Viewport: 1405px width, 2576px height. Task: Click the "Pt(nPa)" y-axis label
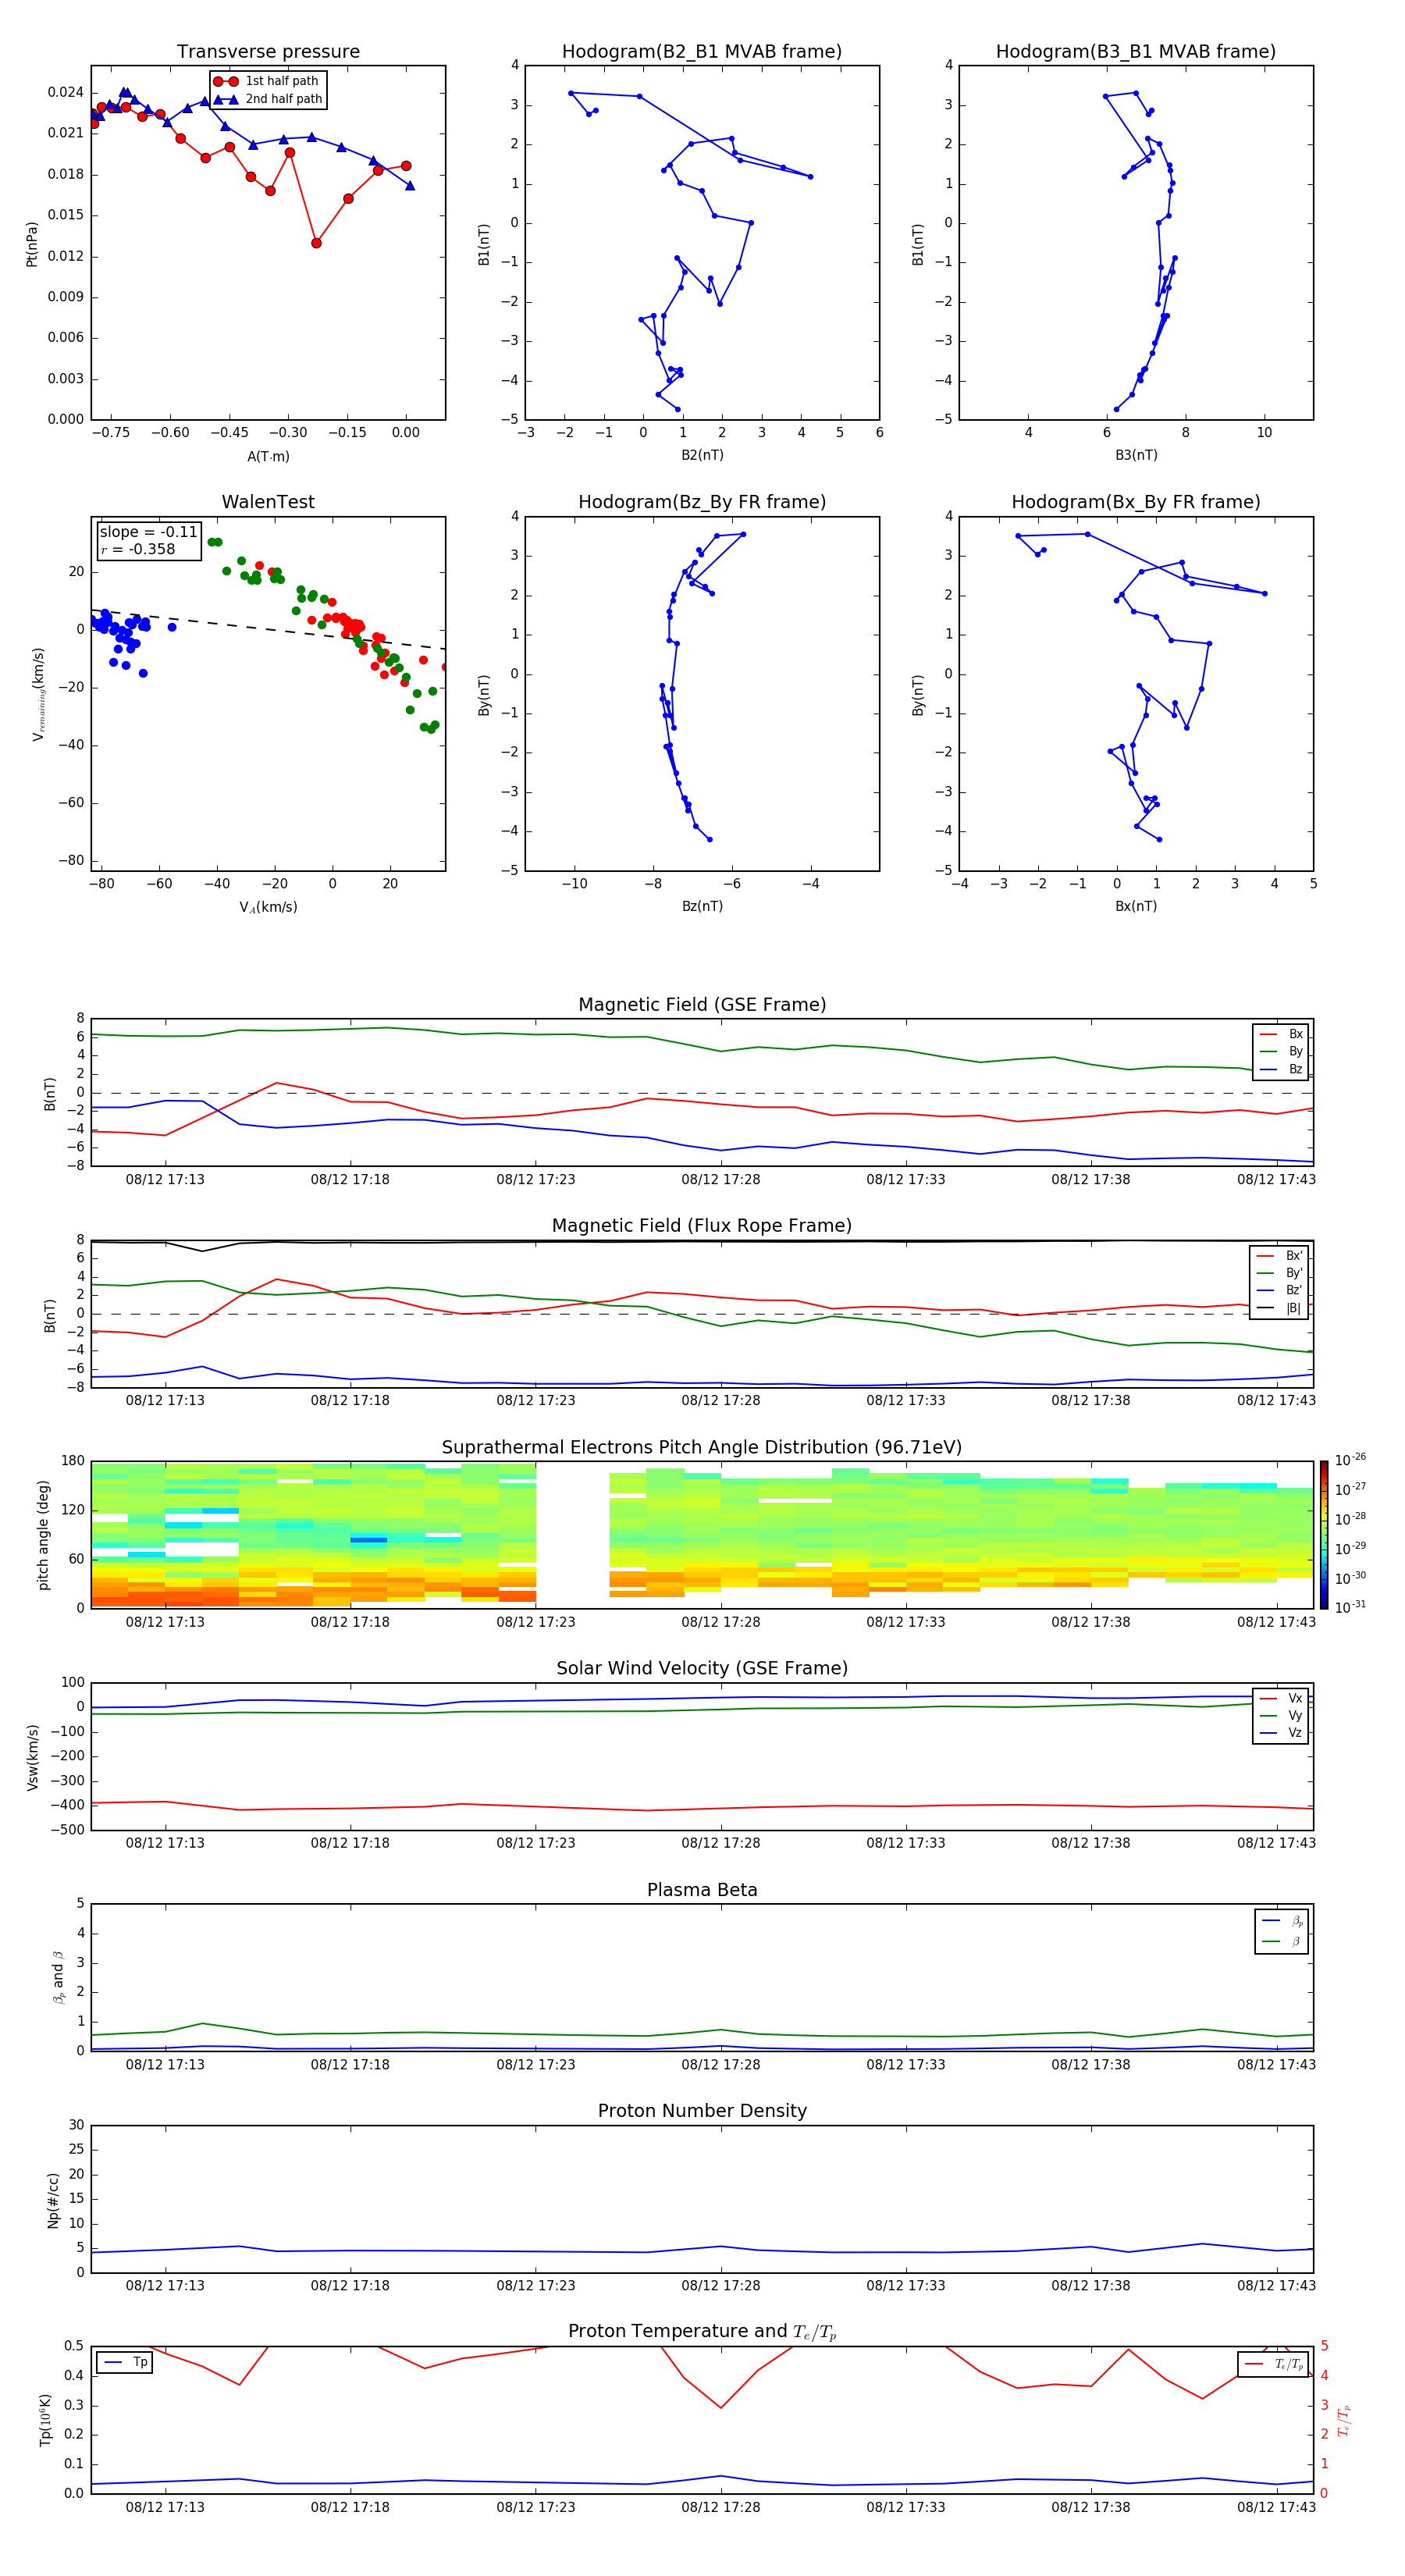(31, 243)
